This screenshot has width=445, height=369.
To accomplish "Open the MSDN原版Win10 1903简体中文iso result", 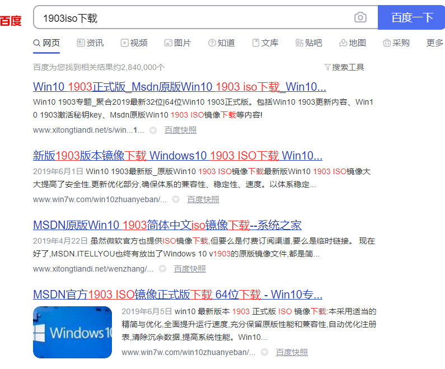I will (167, 225).
